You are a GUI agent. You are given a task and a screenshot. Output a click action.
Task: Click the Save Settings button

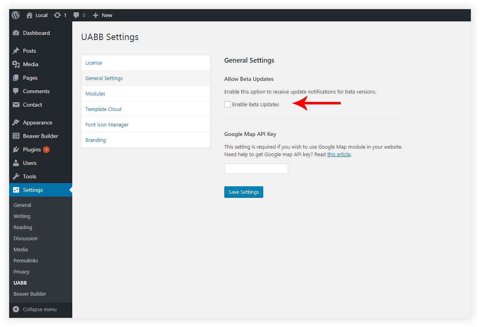243,192
